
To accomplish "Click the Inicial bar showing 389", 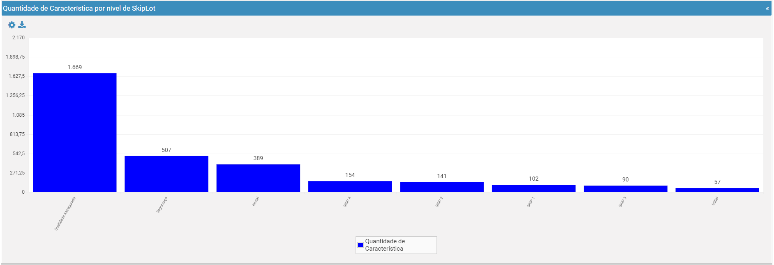I will coord(258,178).
